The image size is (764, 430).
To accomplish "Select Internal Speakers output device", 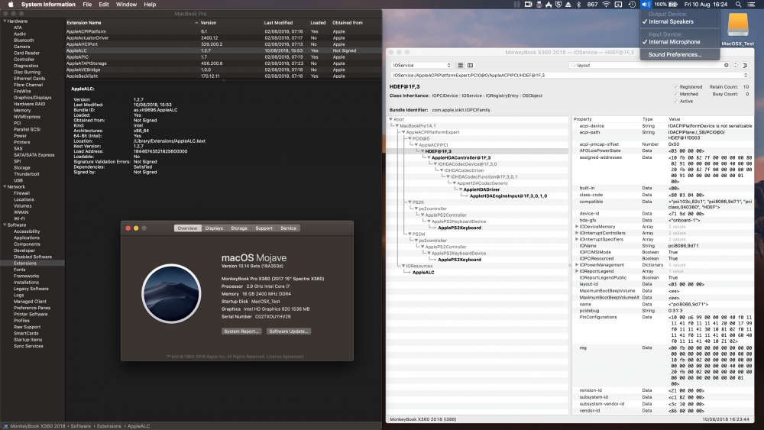I will click(x=680, y=21).
